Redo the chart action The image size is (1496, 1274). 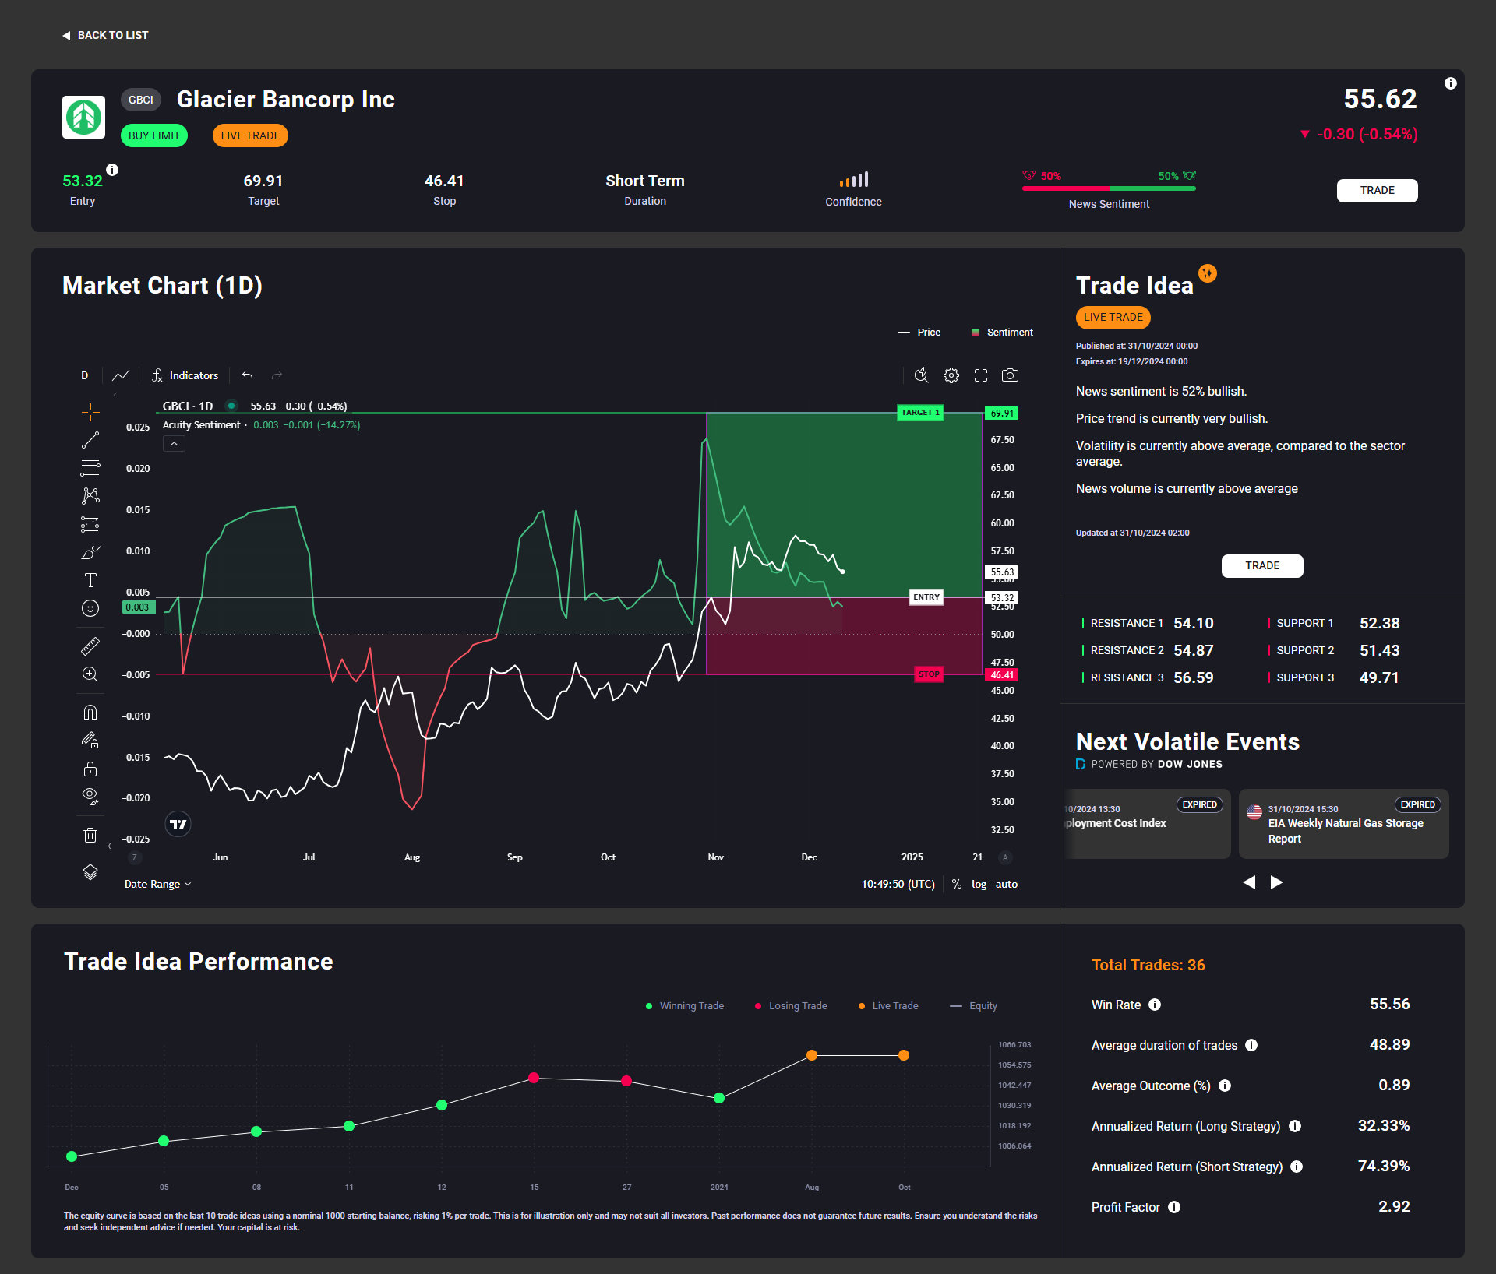[x=277, y=375]
